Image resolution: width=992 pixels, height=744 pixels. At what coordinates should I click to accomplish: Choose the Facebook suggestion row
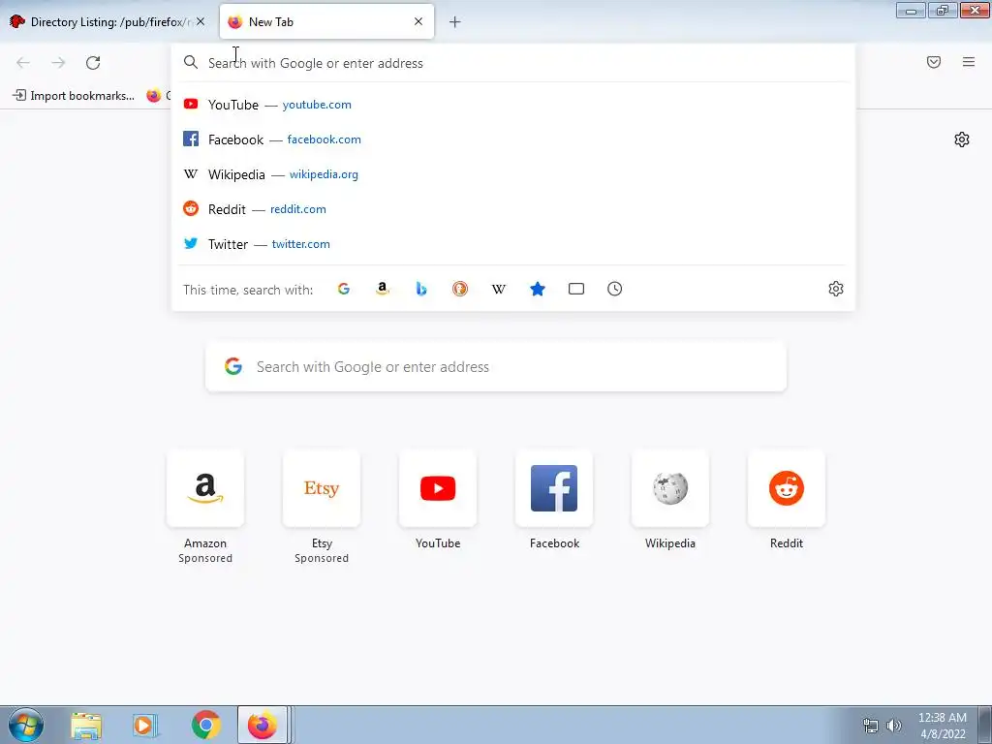[512, 139]
